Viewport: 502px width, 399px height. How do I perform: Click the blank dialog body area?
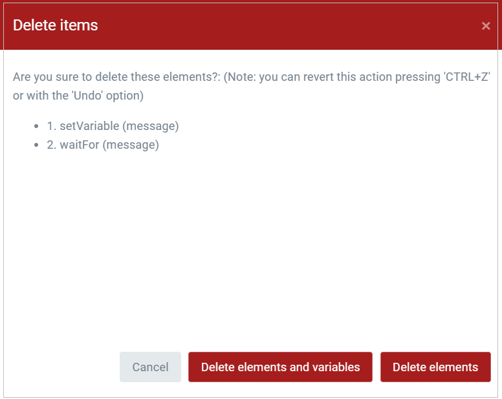point(251,246)
